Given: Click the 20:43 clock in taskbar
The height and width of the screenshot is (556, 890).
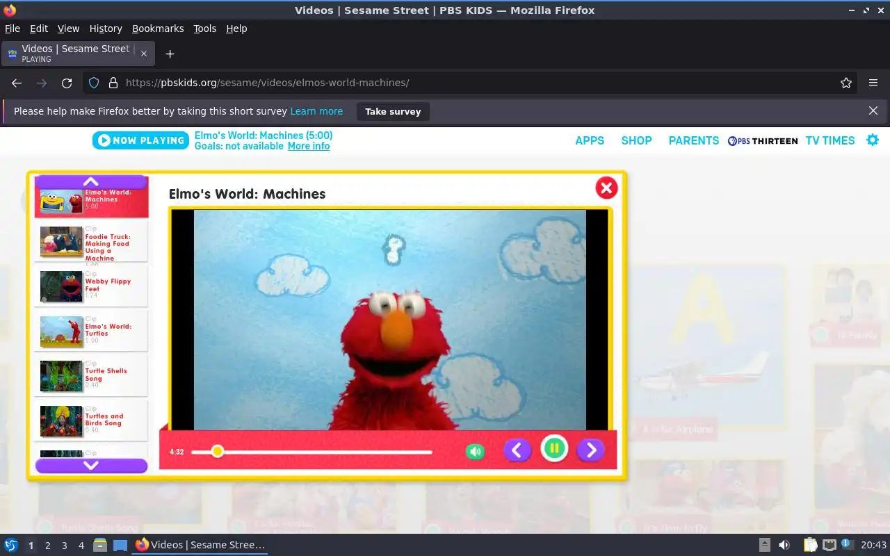Looking at the screenshot, I should pyautogui.click(x=873, y=545).
